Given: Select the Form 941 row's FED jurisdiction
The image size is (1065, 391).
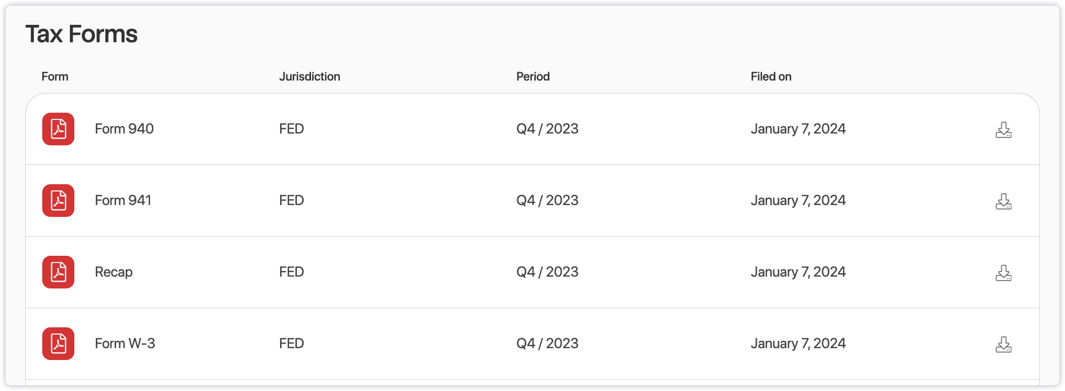Looking at the screenshot, I should [x=291, y=201].
